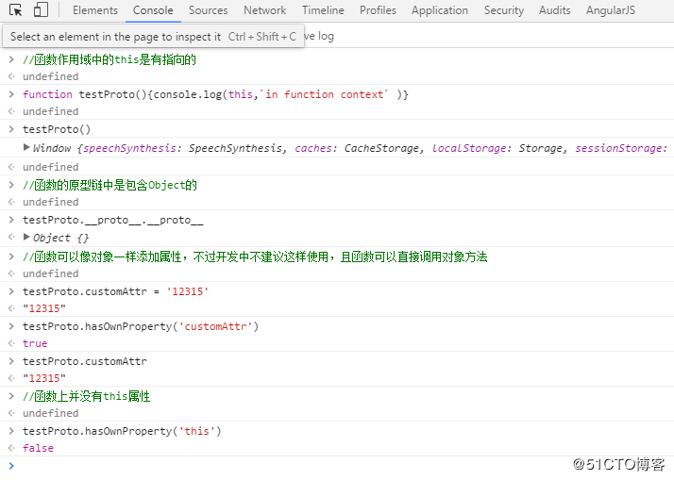Image resolution: width=674 pixels, height=480 pixels.
Task: Open the Timeline tab
Action: [323, 10]
